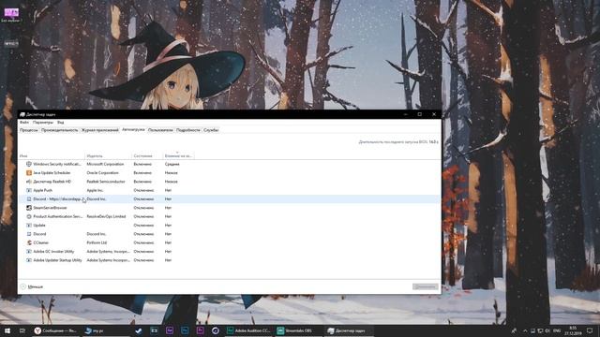Open the notification center tray icon

pos(590,330)
